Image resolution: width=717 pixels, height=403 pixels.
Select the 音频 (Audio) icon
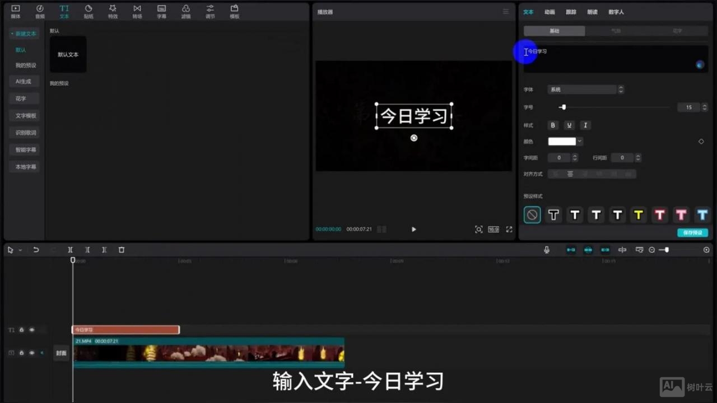click(39, 12)
